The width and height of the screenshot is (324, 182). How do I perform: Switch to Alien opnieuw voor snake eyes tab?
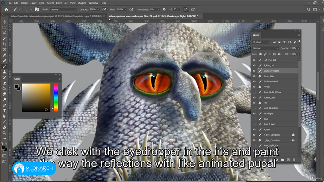pyautogui.click(x=153, y=16)
